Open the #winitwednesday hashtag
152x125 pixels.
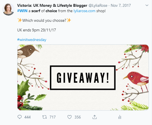[x=32, y=40]
